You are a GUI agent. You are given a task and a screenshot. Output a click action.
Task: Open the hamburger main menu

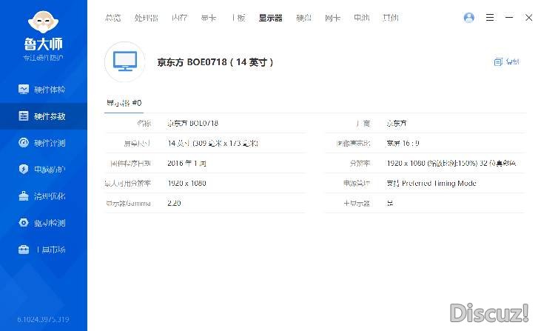tap(490, 18)
